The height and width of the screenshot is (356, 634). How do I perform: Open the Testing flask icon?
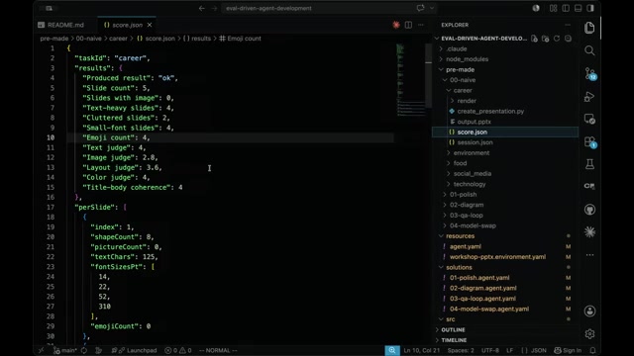coord(589,164)
